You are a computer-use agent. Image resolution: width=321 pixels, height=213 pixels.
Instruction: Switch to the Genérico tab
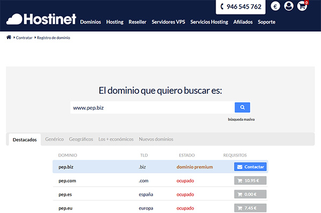[x=55, y=139]
